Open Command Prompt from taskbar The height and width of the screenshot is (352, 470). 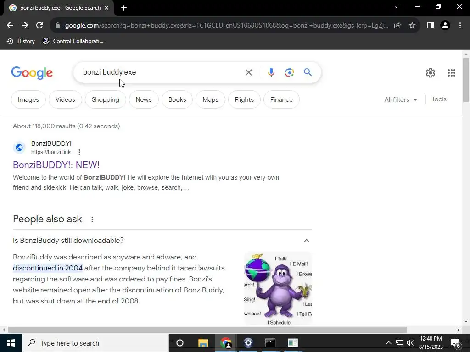click(270, 343)
